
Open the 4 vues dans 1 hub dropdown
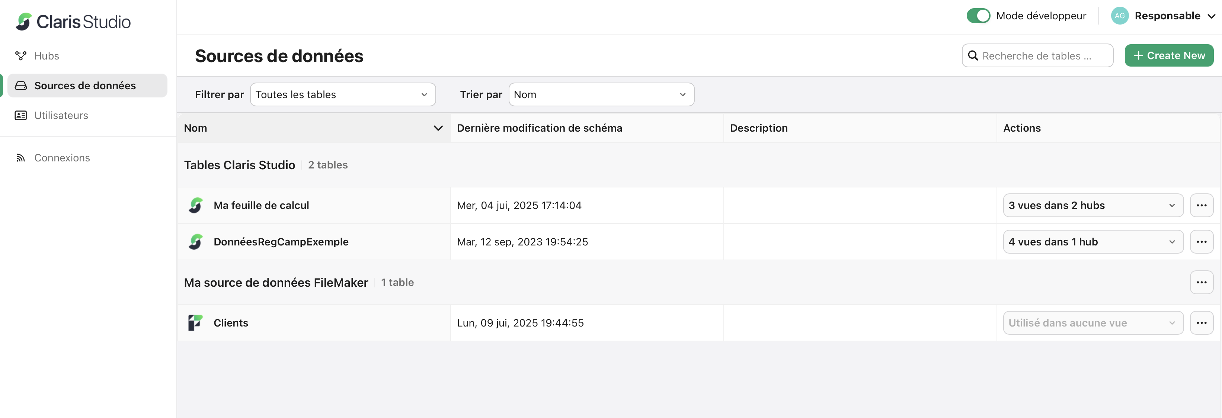(1093, 242)
